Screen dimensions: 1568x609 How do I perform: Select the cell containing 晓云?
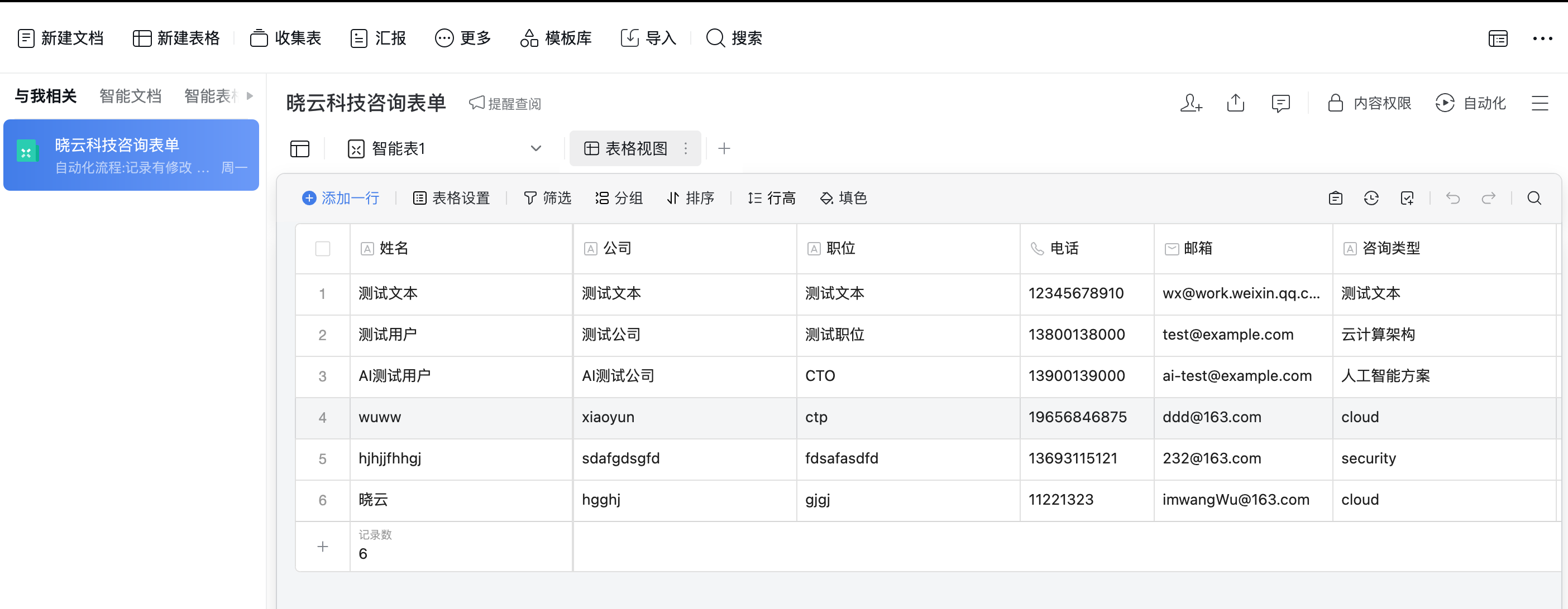pyautogui.click(x=461, y=500)
